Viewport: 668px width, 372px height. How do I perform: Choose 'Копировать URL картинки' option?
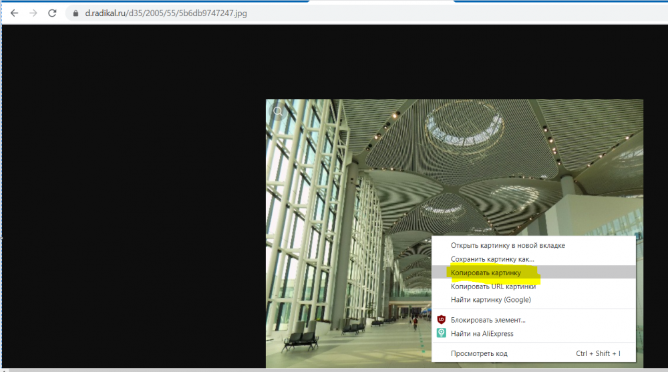(493, 287)
